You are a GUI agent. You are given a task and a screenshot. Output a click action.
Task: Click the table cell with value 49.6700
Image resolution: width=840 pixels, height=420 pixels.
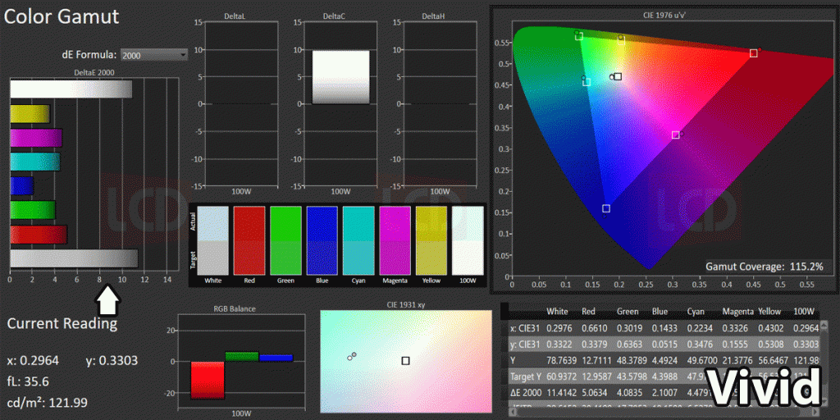702,361
